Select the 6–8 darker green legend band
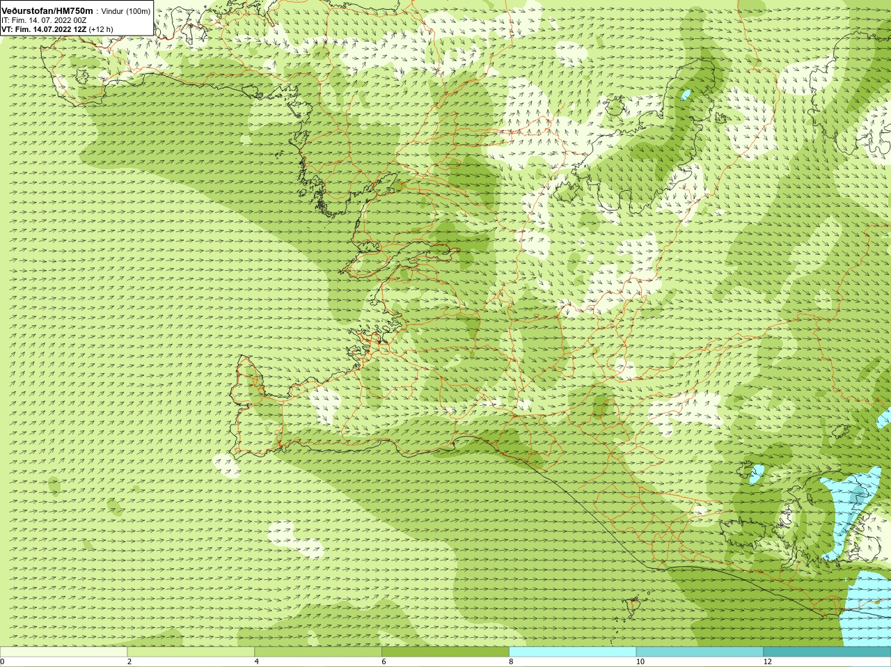Screen dimensions: 891x667 [445, 651]
